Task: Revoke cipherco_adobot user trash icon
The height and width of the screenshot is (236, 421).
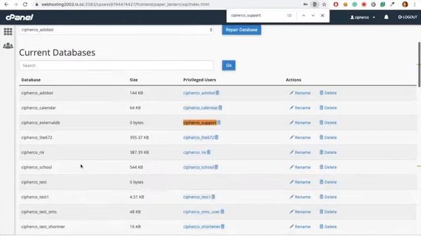Action: [218, 92]
